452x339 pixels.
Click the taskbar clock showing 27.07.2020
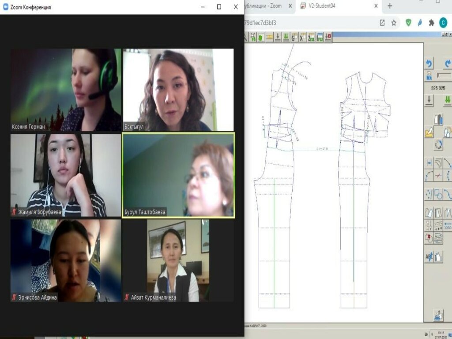[441, 335]
